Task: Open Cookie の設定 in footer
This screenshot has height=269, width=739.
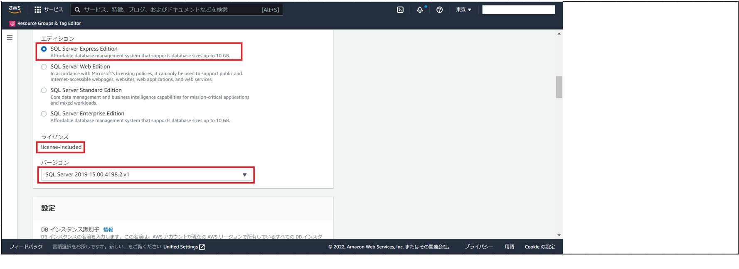Action: pyautogui.click(x=540, y=247)
